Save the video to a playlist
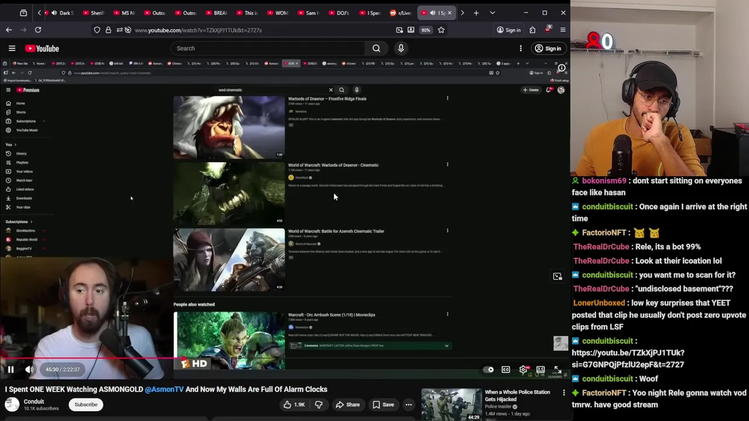Viewport: 749px width, 421px height. (x=382, y=405)
